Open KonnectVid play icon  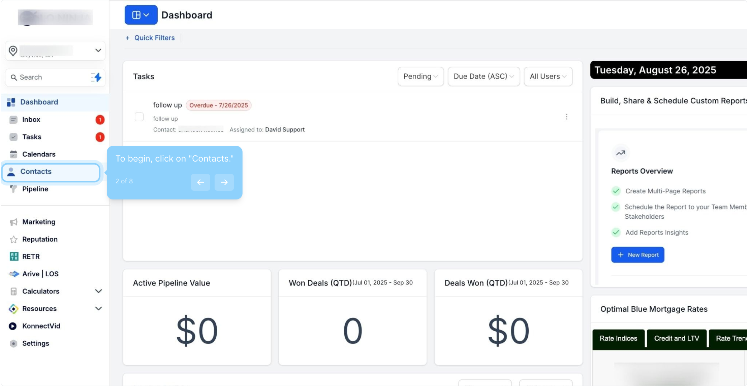tap(13, 326)
